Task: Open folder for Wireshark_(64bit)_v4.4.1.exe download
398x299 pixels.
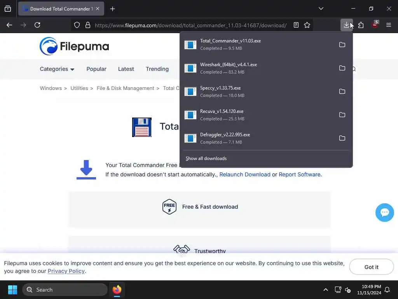Action: click(x=342, y=68)
